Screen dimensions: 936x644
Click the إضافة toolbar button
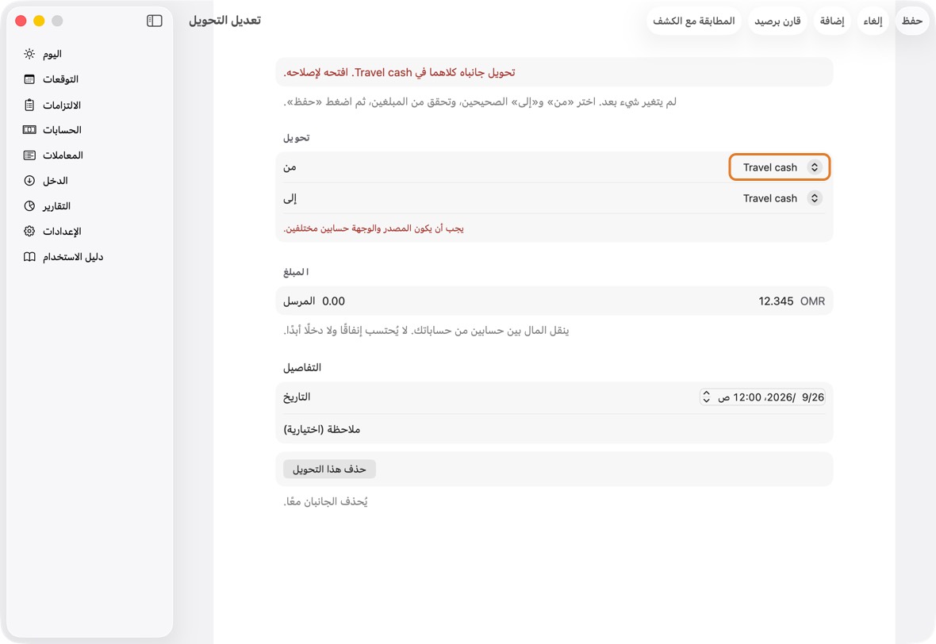tap(831, 21)
